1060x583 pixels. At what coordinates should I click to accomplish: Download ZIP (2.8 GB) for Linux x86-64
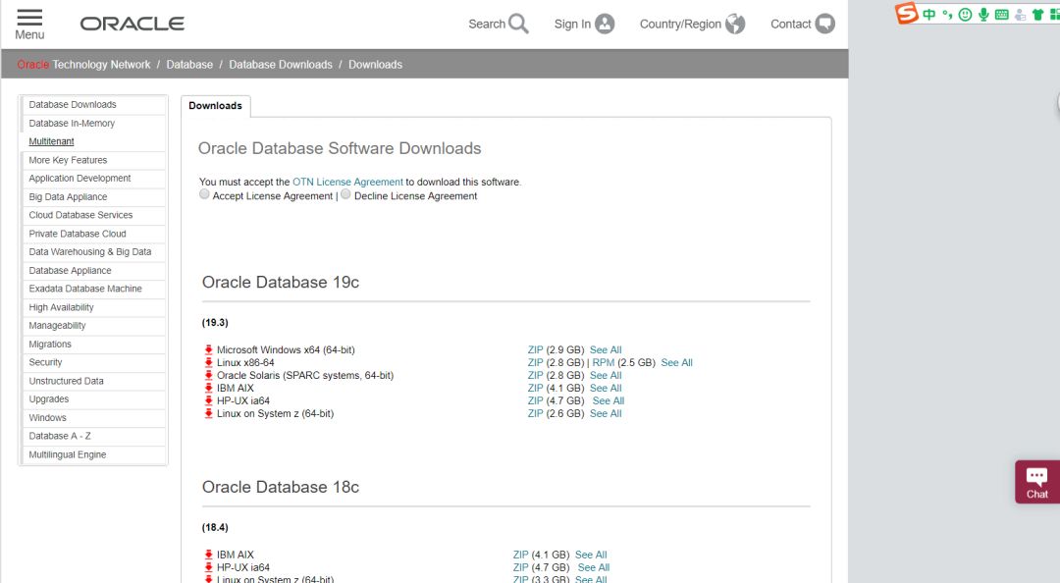pyautogui.click(x=536, y=362)
